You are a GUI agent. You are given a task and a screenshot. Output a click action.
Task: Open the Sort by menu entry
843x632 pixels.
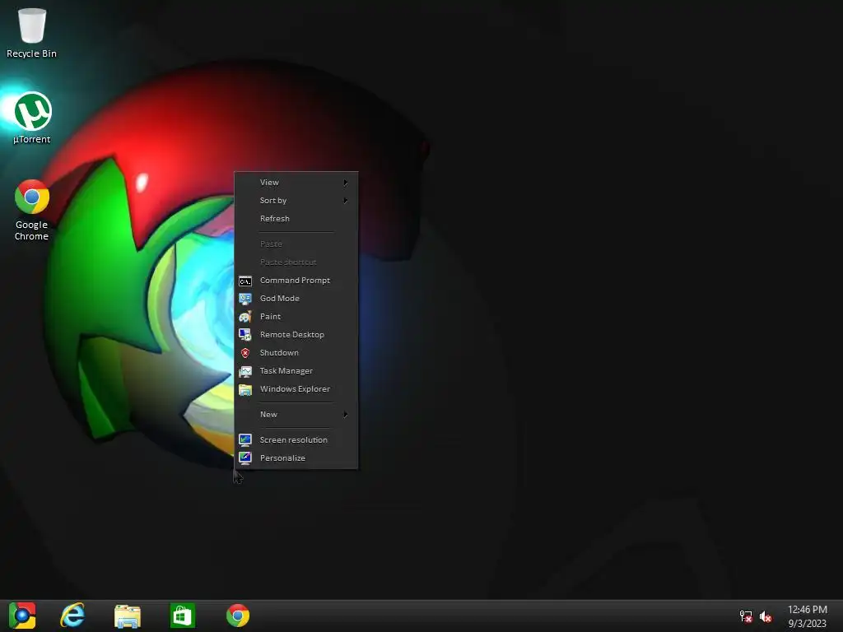[x=296, y=201]
